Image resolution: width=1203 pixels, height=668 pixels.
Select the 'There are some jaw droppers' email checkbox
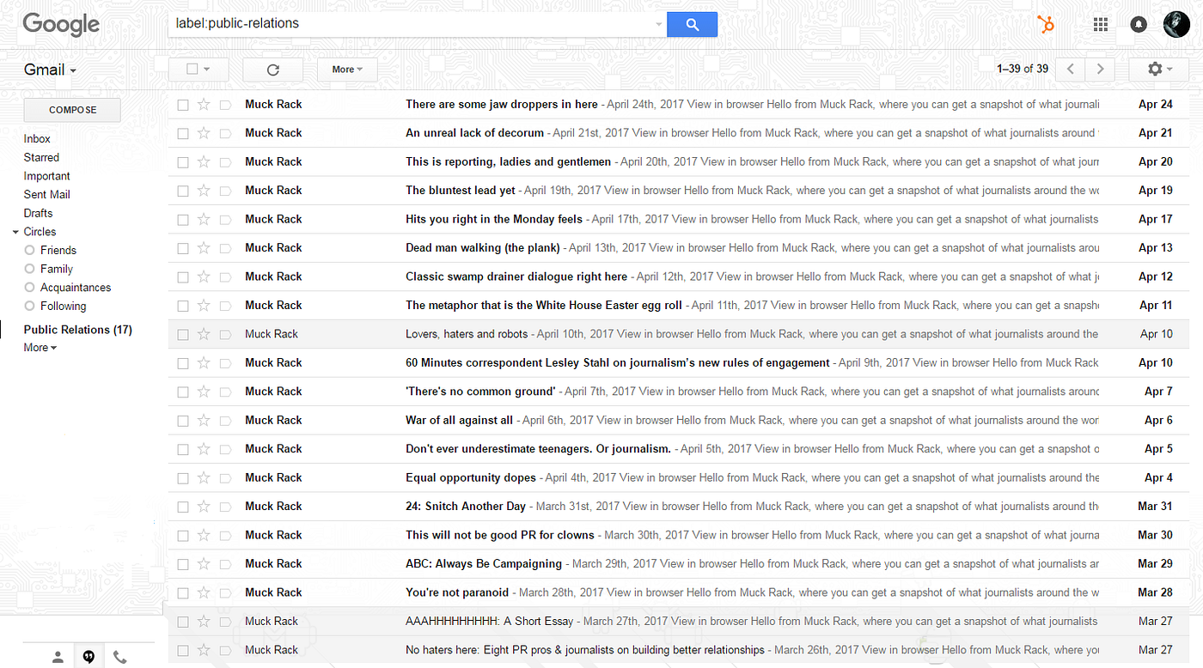point(183,105)
